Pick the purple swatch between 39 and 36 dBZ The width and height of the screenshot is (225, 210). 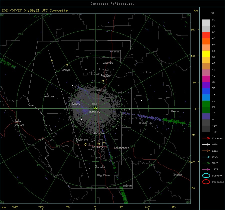206,85
